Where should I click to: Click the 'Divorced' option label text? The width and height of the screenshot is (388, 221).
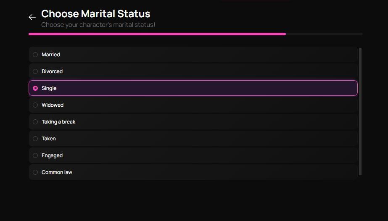(x=52, y=71)
